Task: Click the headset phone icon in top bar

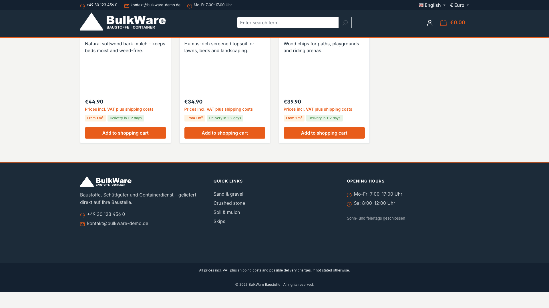Action: [82, 6]
